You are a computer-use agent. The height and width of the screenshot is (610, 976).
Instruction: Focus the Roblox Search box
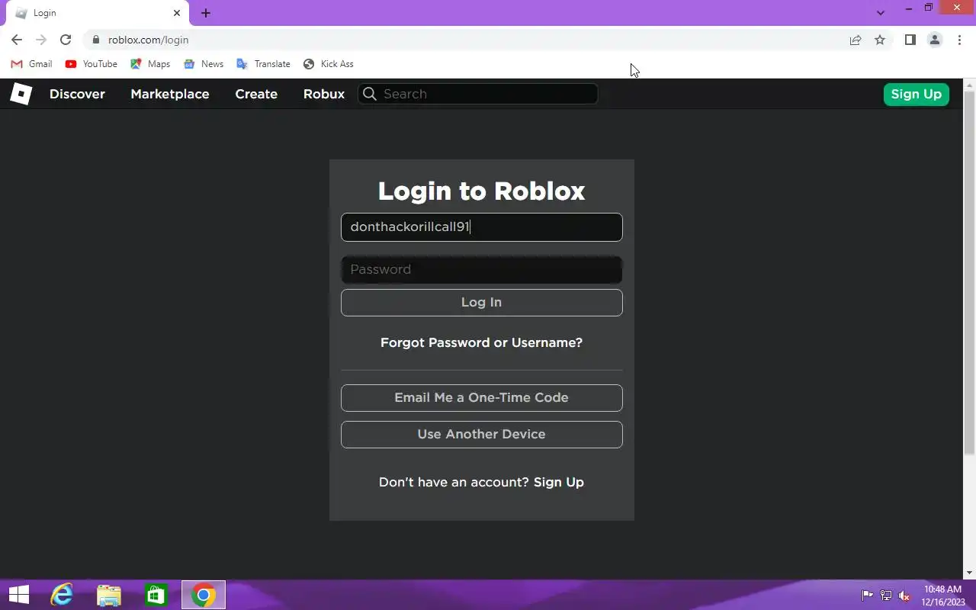click(477, 94)
